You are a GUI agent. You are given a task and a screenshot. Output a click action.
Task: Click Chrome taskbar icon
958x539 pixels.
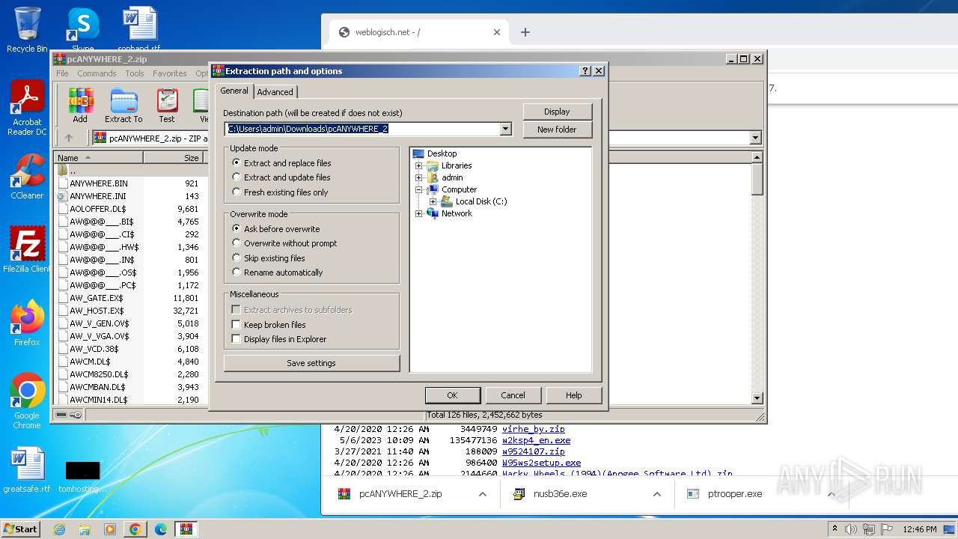tap(135, 529)
